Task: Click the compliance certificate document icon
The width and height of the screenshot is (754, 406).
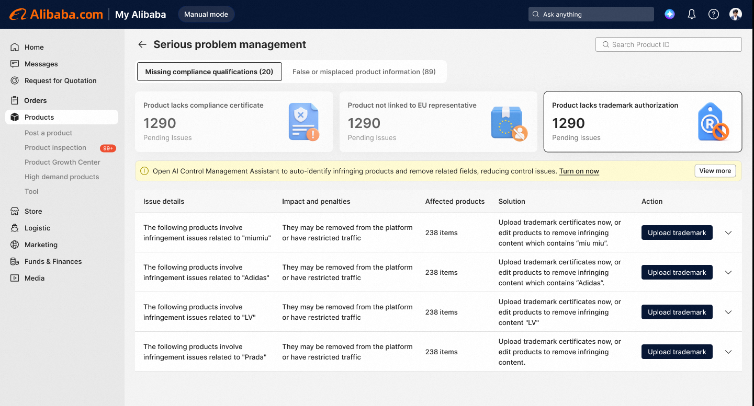Action: [304, 122]
